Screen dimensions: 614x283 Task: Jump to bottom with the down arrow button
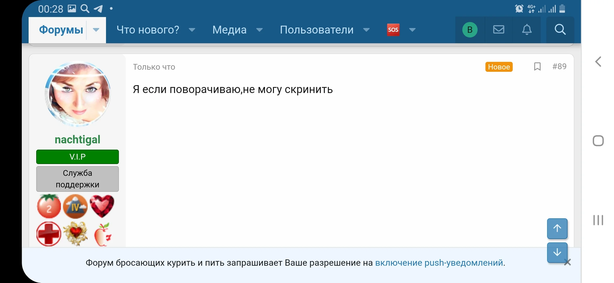click(x=557, y=252)
